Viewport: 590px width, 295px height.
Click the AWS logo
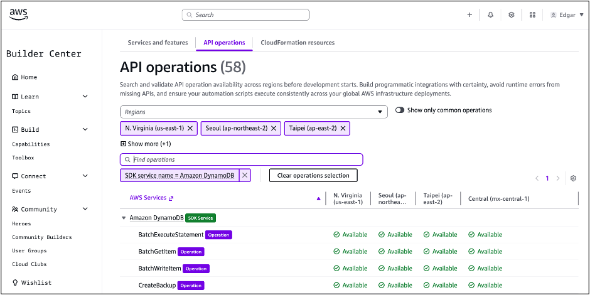(x=18, y=14)
